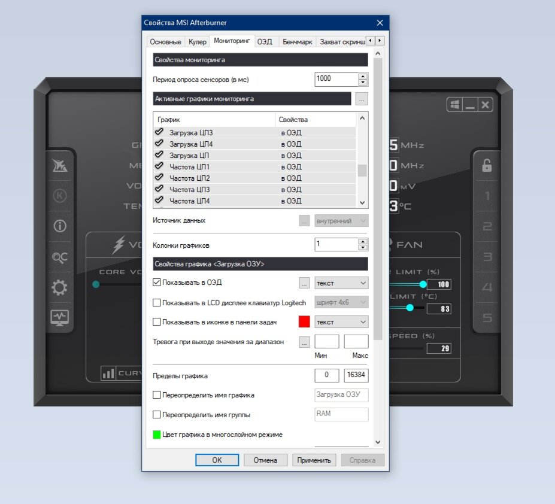
Task: Open the Curve editor bar-chart icon
Action: (x=108, y=373)
